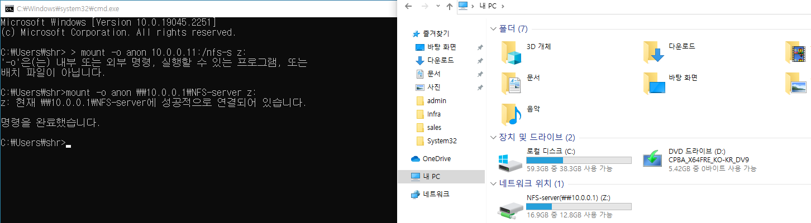Click the C: drive usage bar
Screen dimensions: 811x223
[x=579, y=161]
